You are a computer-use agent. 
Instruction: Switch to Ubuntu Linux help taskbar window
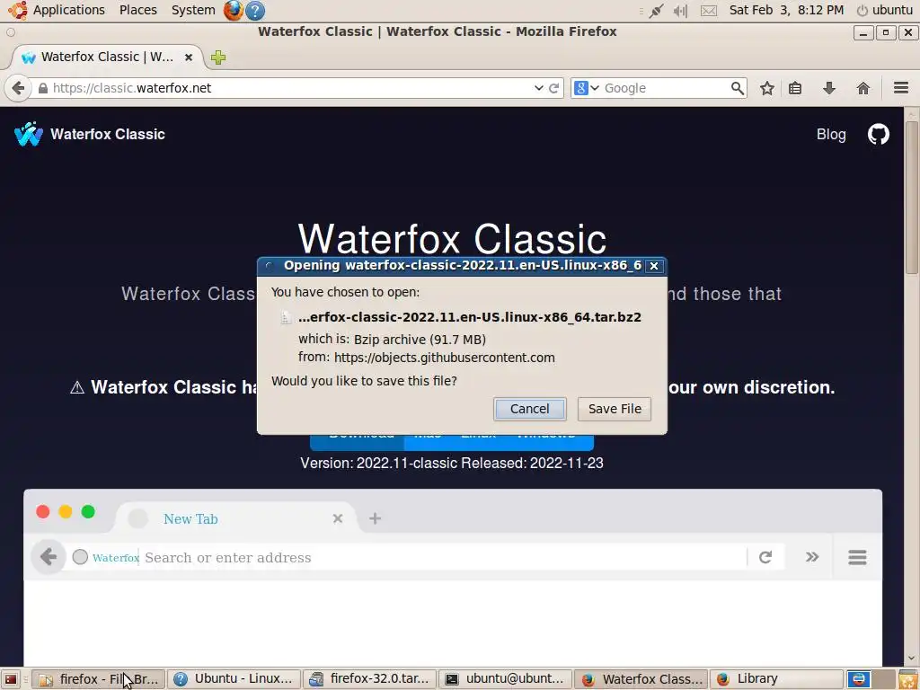[x=234, y=679]
